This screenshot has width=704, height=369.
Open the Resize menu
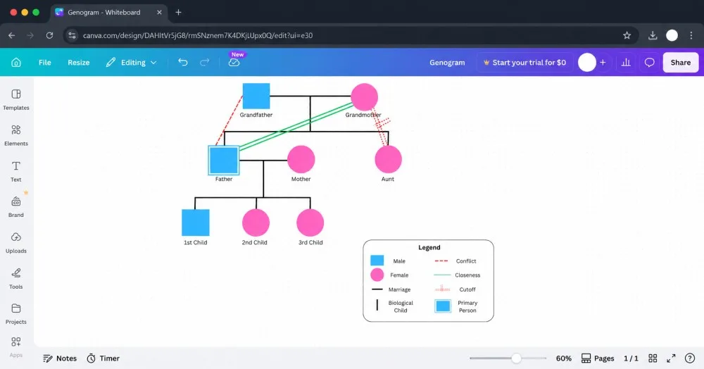click(79, 63)
